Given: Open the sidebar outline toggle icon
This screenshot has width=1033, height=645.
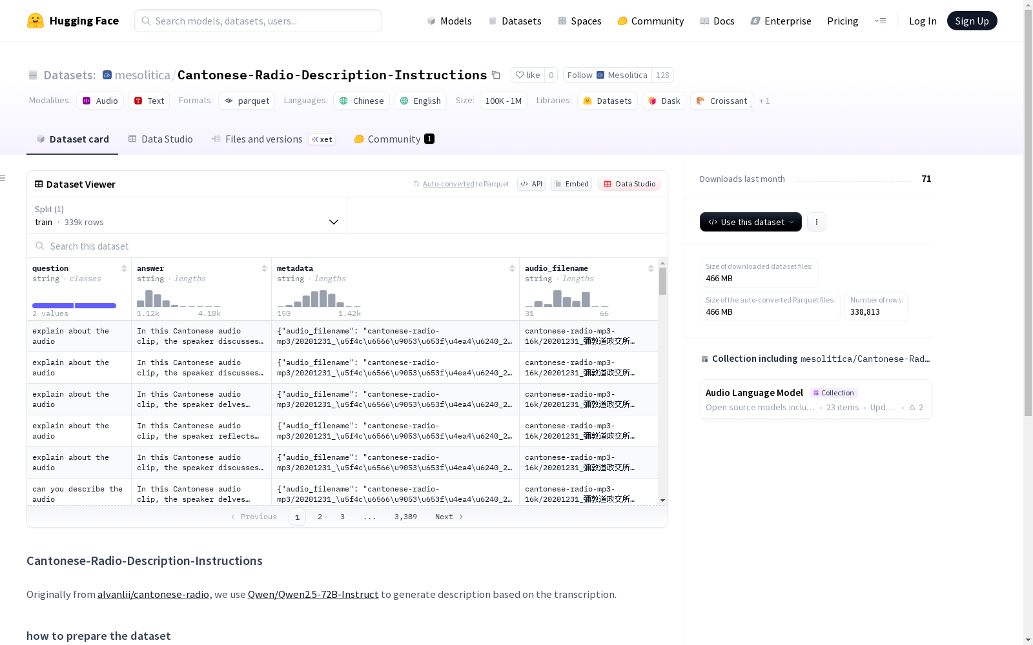Looking at the screenshot, I should (3, 178).
